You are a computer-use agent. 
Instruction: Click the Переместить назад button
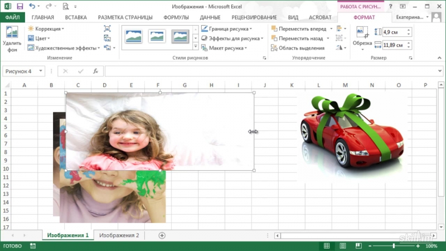pyautogui.click(x=300, y=38)
